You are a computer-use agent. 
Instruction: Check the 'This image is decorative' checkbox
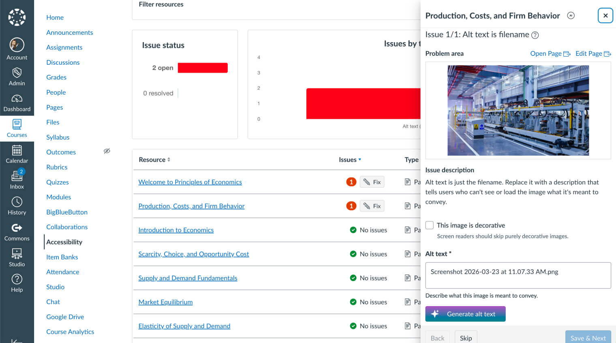(x=430, y=225)
